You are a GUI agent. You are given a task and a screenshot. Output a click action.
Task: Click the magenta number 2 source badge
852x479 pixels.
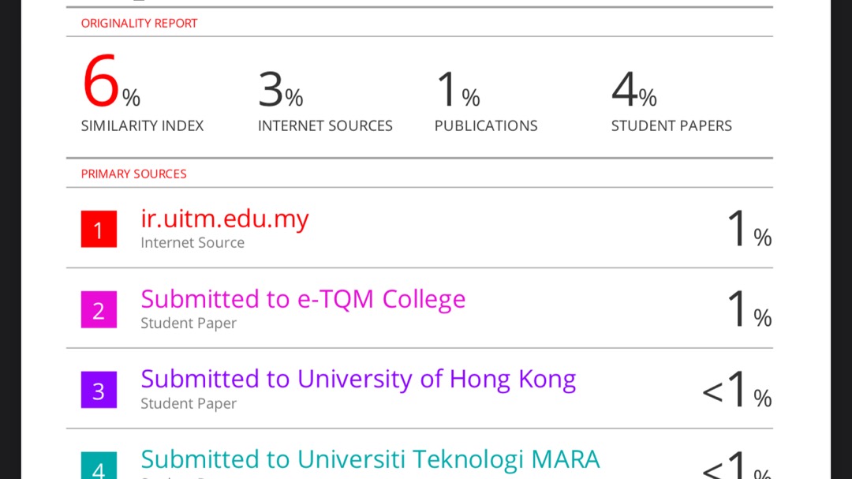click(99, 310)
